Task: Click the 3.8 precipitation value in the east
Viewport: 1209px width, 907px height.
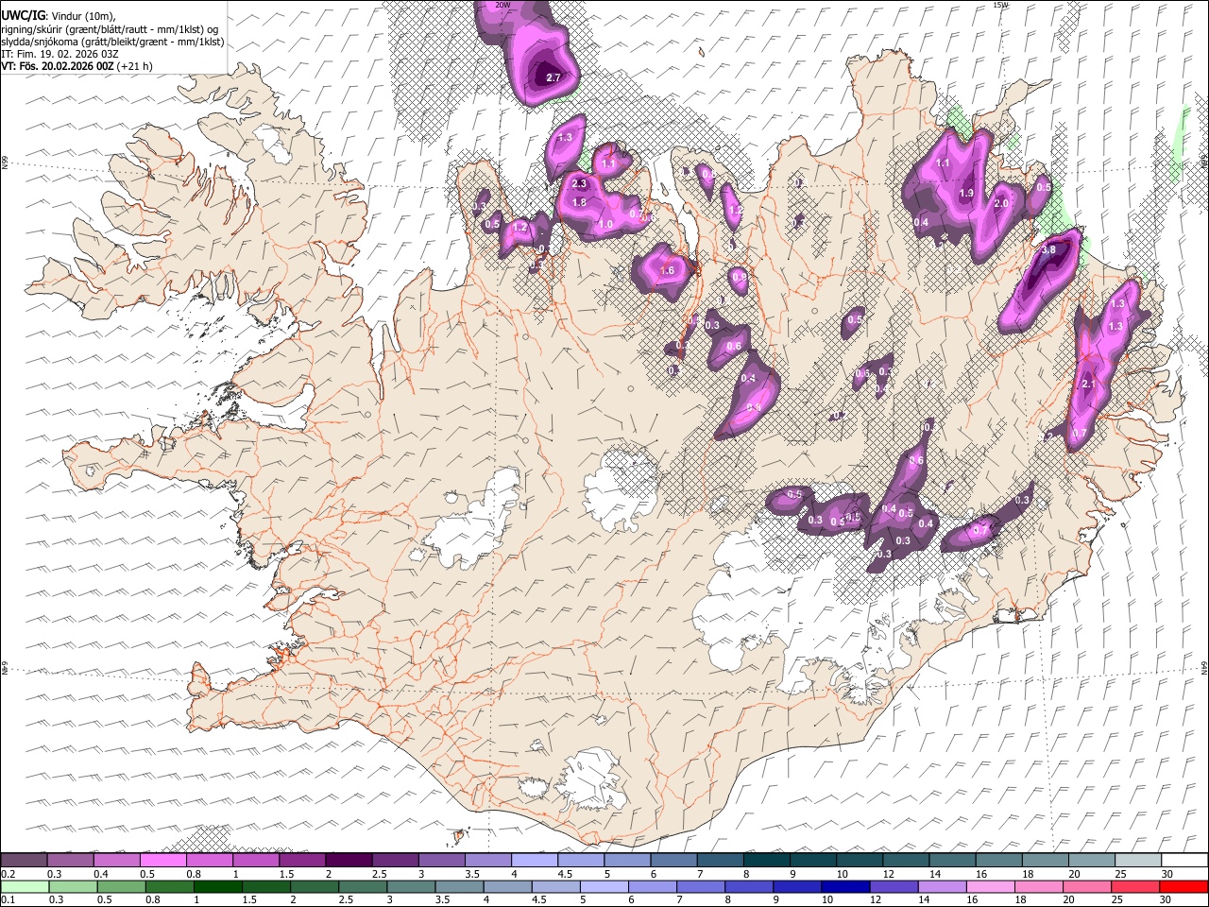Action: (1047, 250)
